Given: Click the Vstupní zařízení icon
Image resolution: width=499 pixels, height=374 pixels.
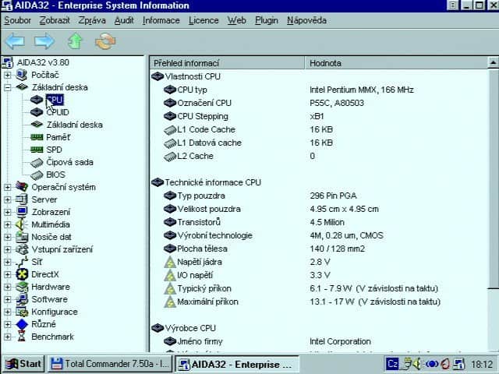Looking at the screenshot, I should 22,249.
